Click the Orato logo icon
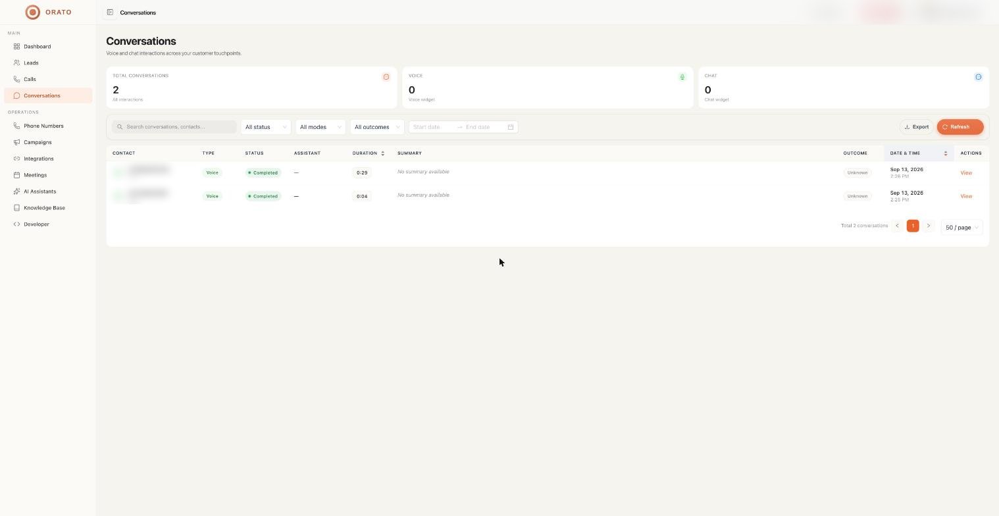The height and width of the screenshot is (516, 999). tap(32, 13)
